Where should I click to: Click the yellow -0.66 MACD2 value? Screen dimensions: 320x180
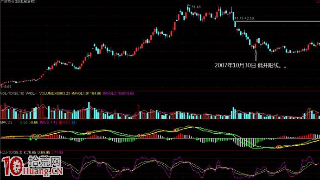[33, 122]
